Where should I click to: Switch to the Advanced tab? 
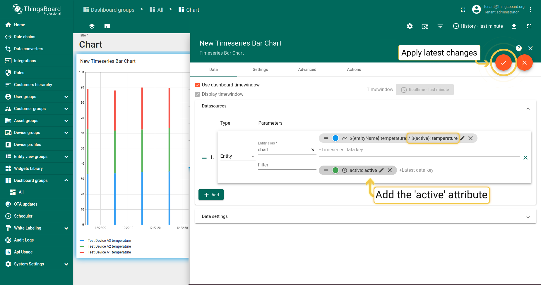tap(307, 69)
